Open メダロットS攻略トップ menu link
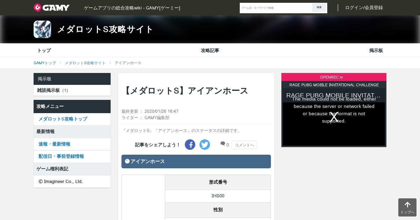 coord(72,119)
